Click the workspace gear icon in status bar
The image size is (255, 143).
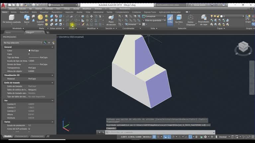206,137
